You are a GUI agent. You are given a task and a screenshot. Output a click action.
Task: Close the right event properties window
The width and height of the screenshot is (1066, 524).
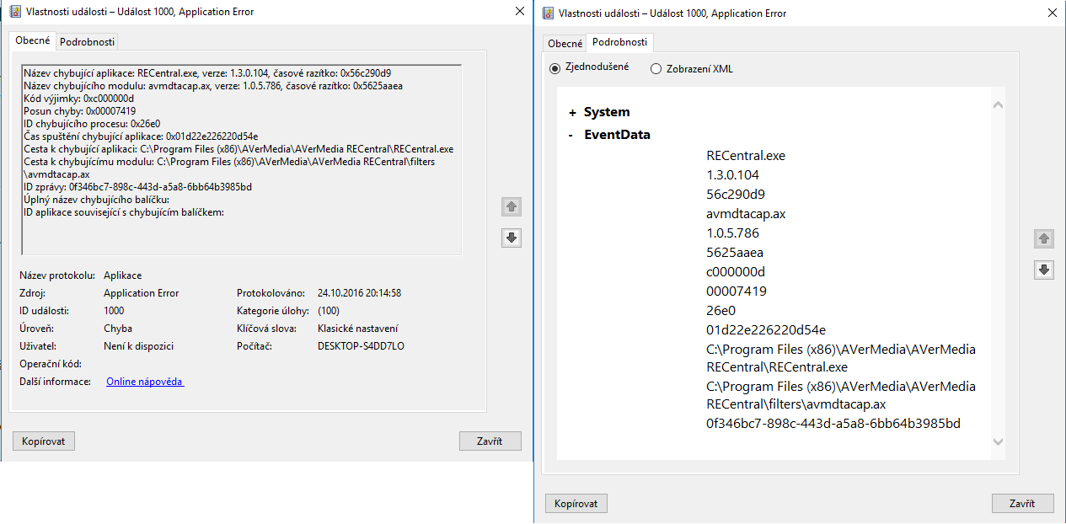pyautogui.click(x=1051, y=13)
